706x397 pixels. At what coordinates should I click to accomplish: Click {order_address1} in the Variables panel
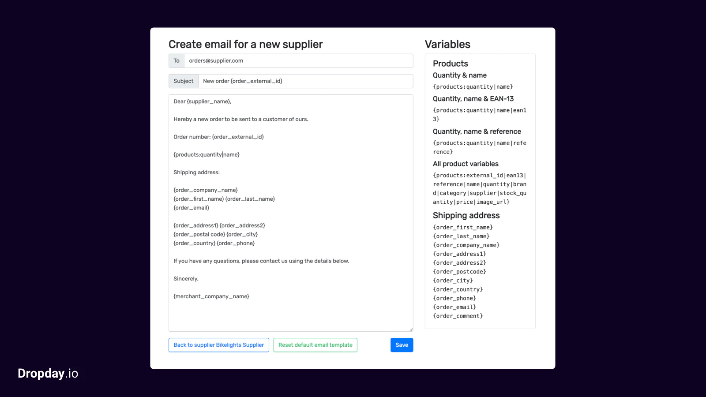[460, 254]
